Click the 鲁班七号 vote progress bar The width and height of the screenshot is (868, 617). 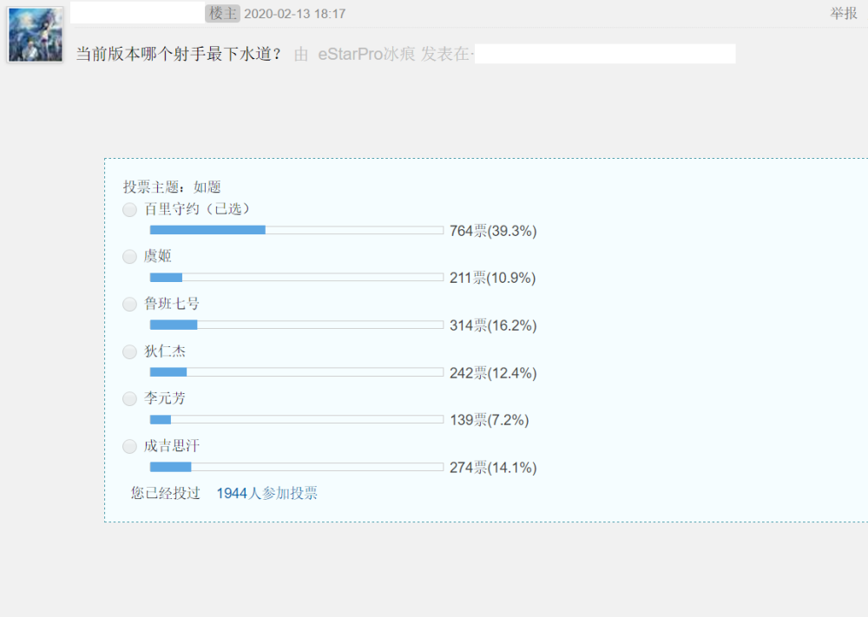[296, 325]
